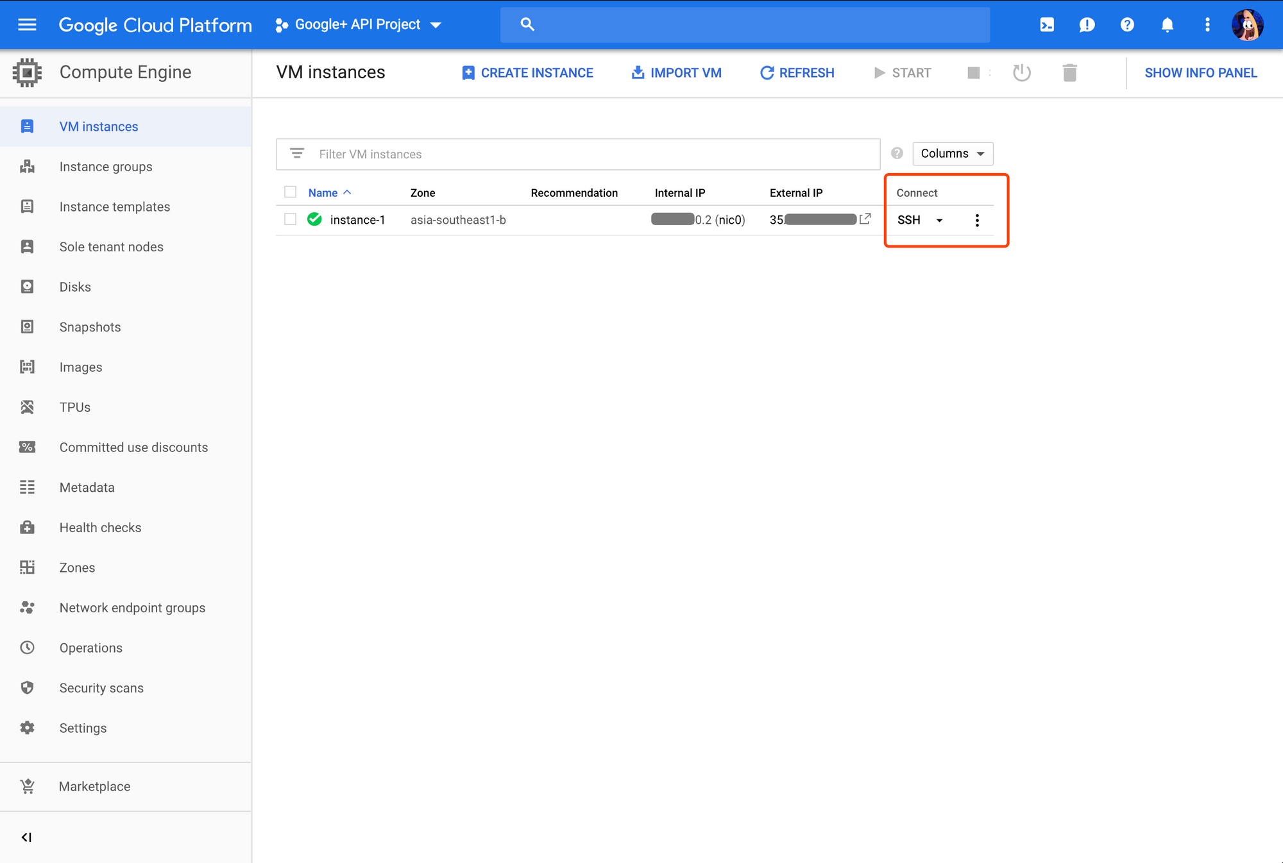
Task: Select Snapshots in sidebar
Action: coord(90,327)
